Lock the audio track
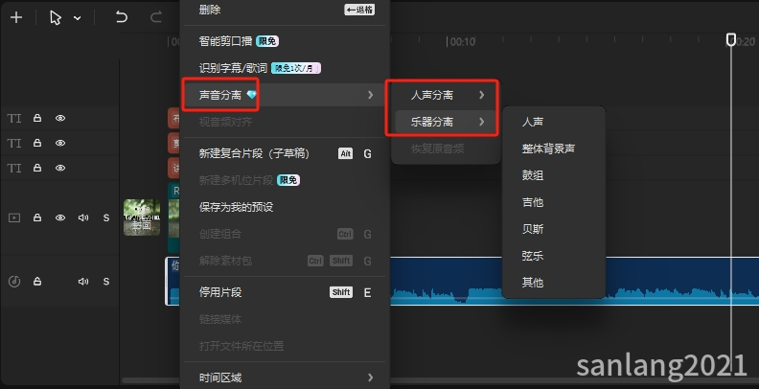759x389 pixels. 37,281
